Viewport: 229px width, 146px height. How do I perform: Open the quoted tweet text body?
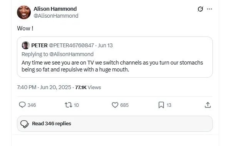(x=112, y=66)
